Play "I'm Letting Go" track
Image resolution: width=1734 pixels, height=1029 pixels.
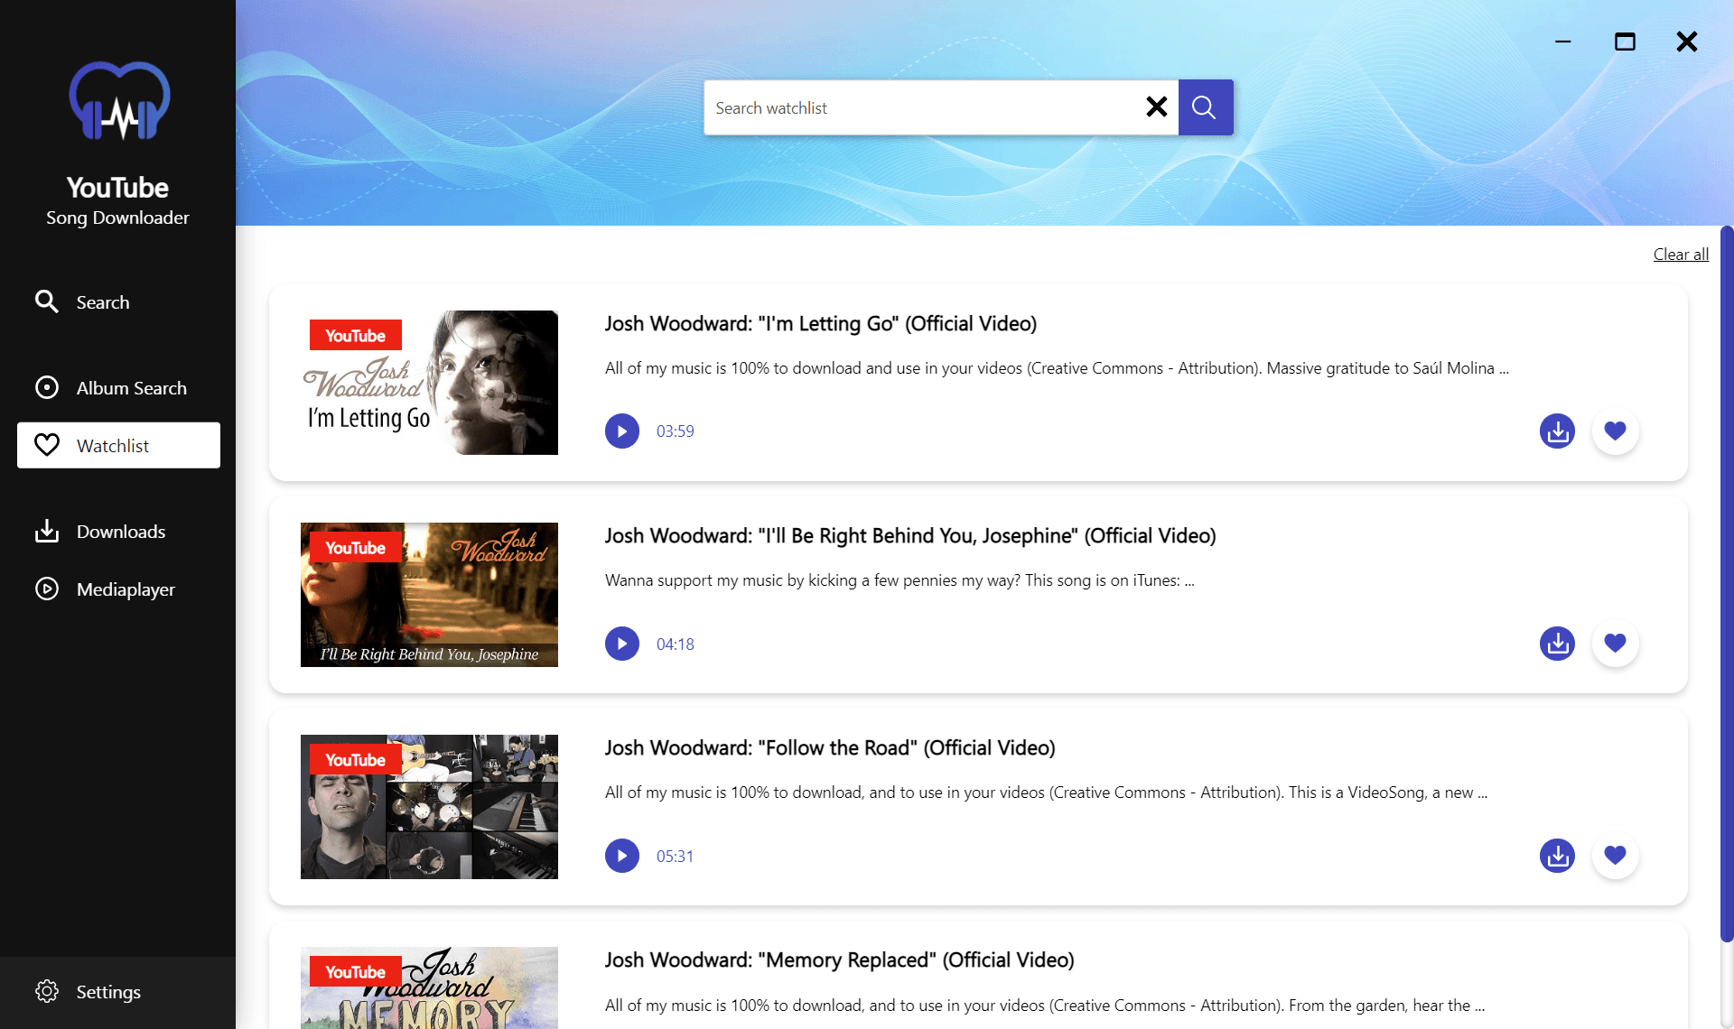[622, 431]
